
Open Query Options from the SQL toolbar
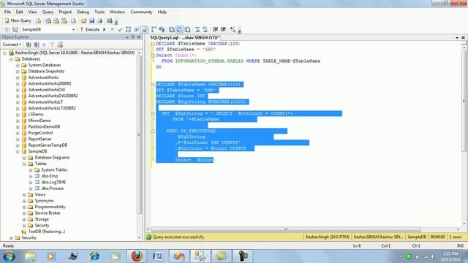pos(137,29)
